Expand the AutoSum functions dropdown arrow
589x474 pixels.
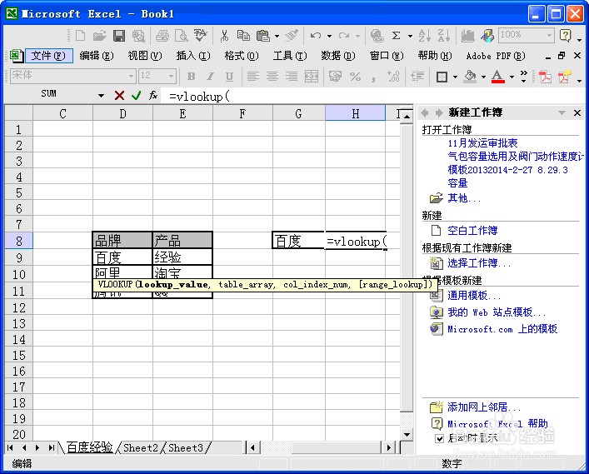tap(410, 36)
